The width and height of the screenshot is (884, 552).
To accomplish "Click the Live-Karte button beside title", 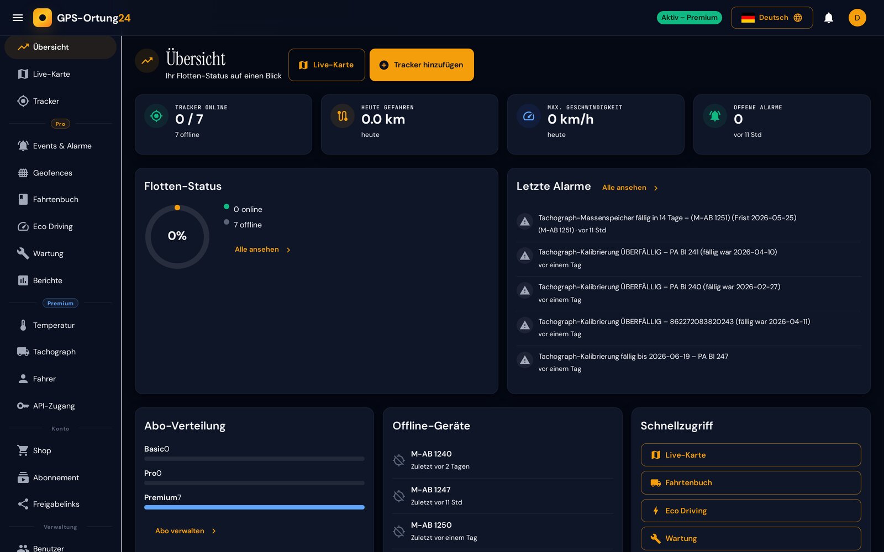I will tap(327, 65).
